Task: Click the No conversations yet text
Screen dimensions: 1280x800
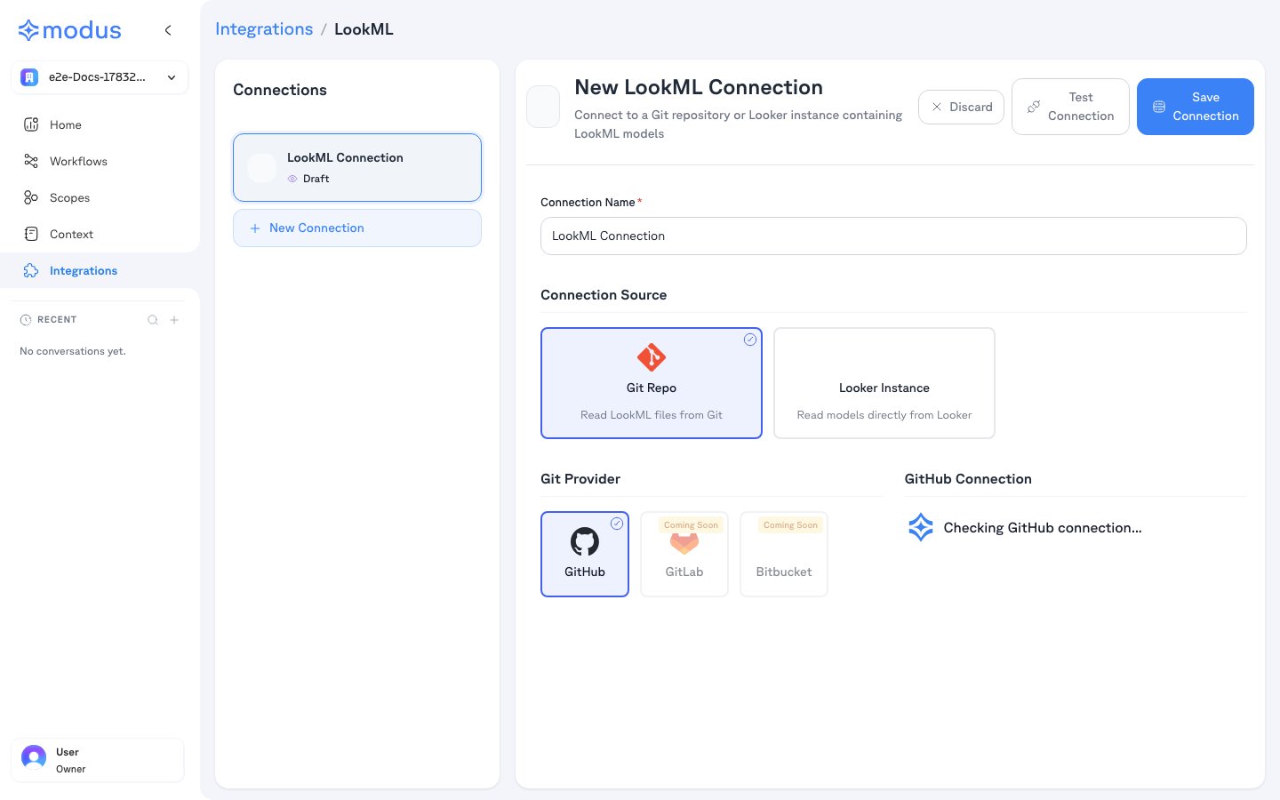Action: tap(73, 351)
